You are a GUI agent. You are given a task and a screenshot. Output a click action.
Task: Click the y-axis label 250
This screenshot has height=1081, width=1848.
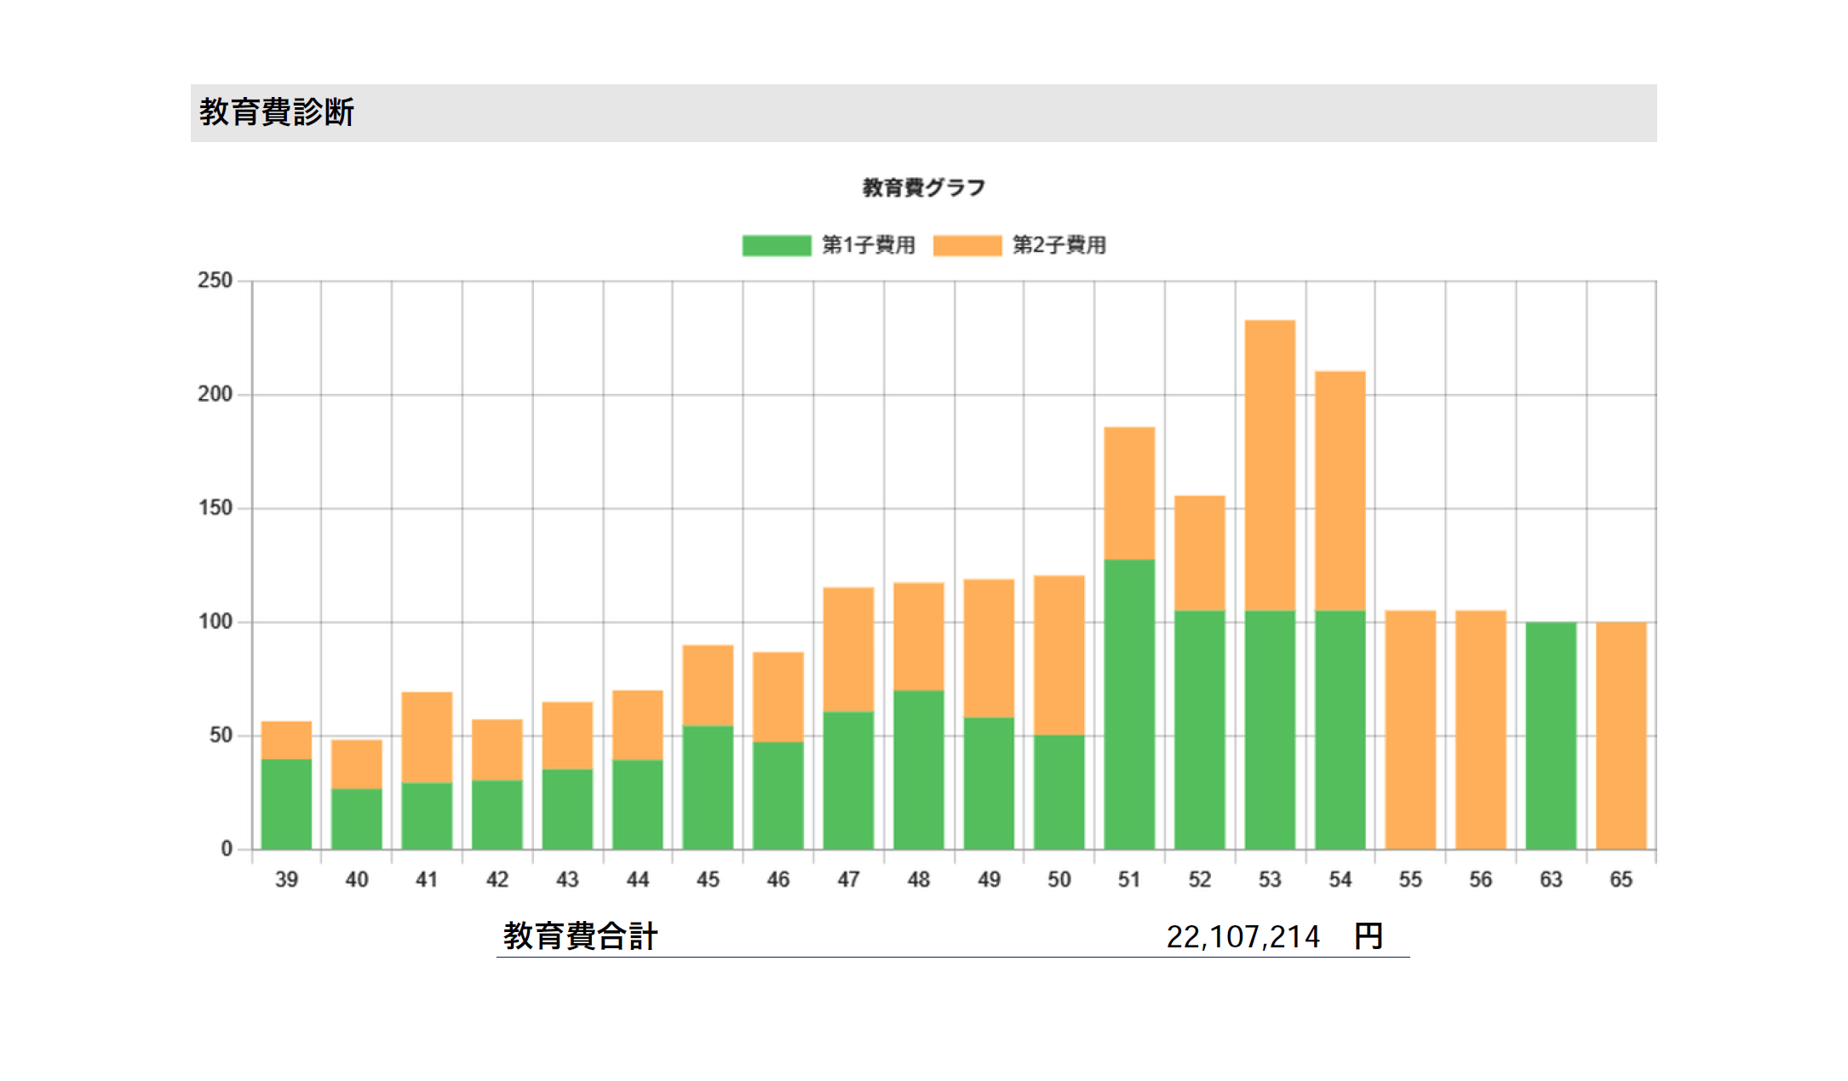215,281
